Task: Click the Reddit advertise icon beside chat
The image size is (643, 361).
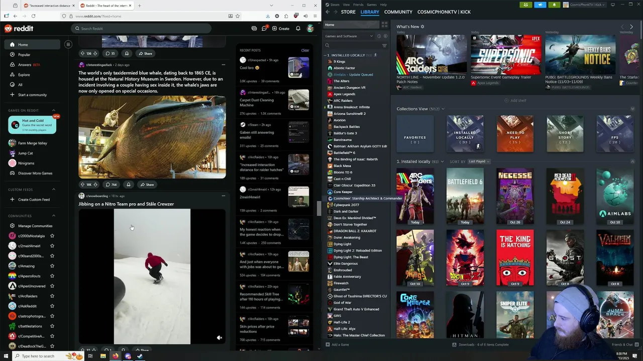Action: pos(254,29)
